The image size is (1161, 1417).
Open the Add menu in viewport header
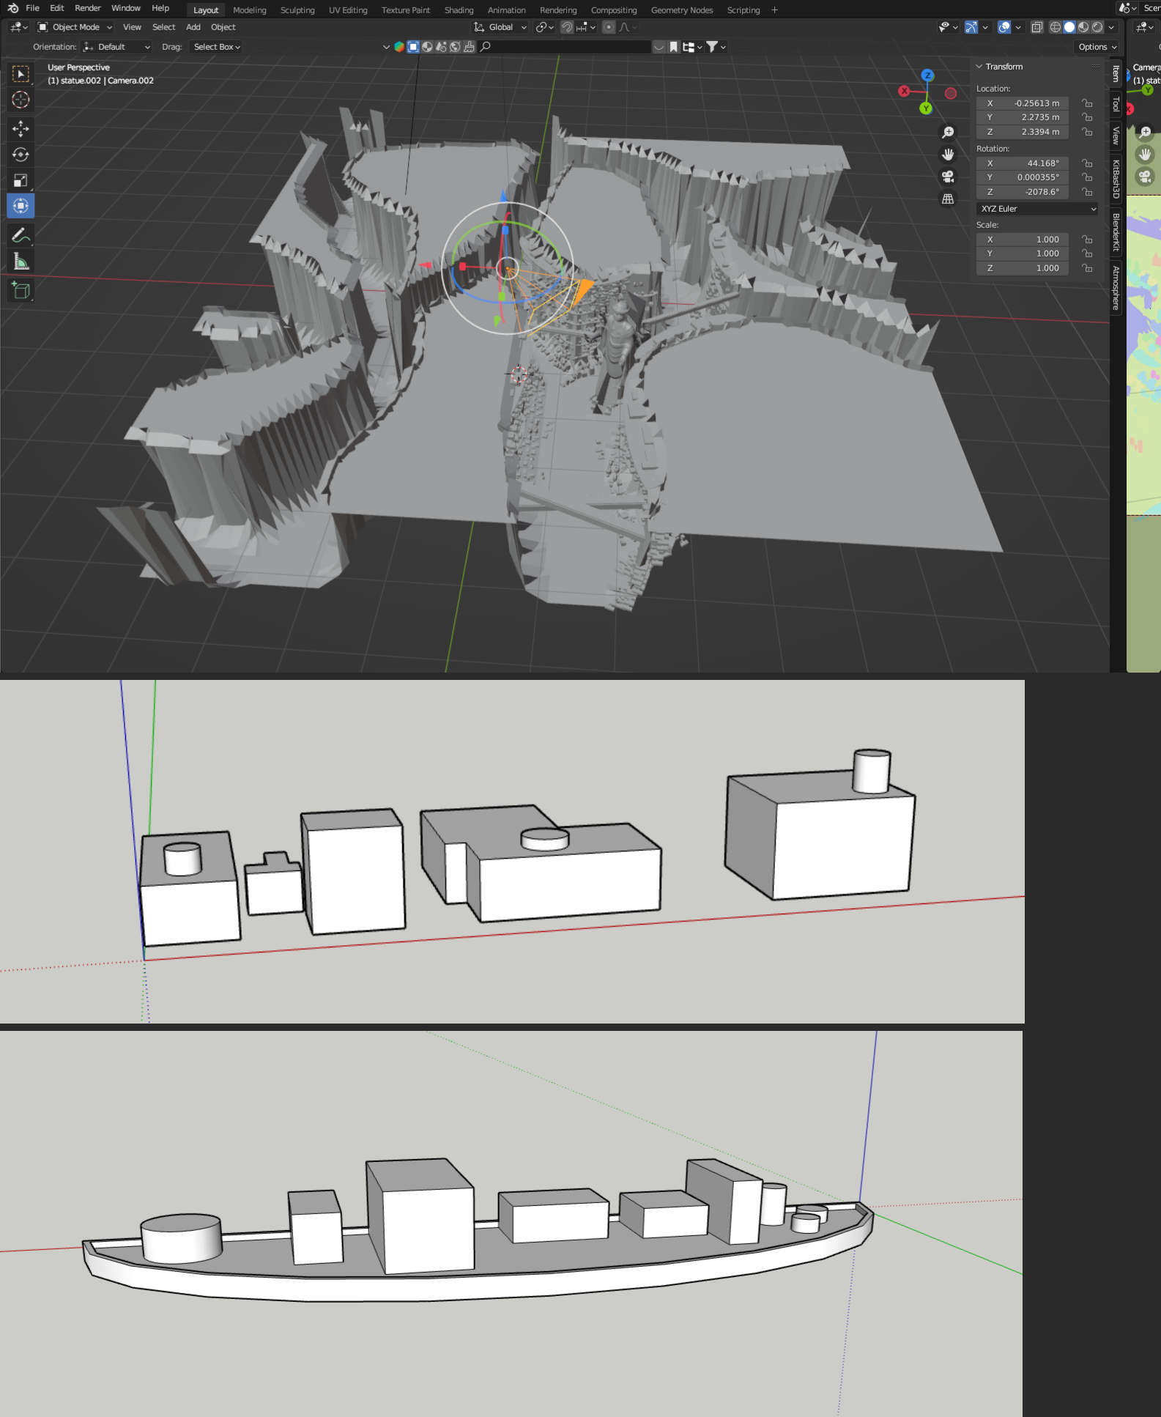click(x=193, y=27)
